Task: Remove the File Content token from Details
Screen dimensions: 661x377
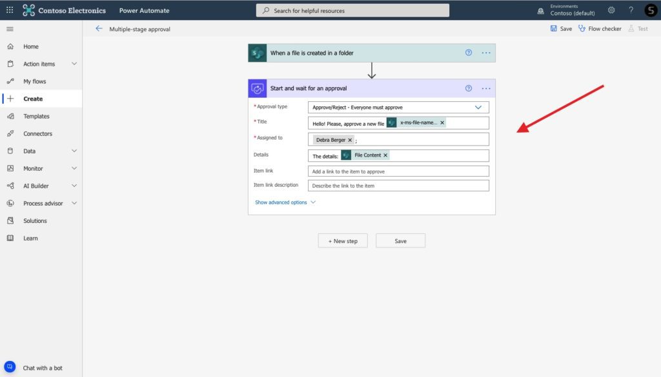Action: tap(385, 155)
